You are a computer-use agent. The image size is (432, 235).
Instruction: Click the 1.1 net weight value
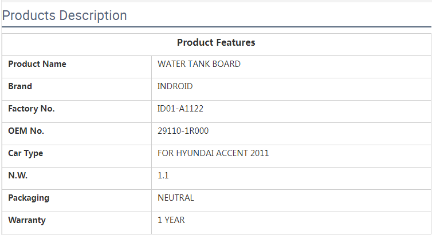point(163,176)
